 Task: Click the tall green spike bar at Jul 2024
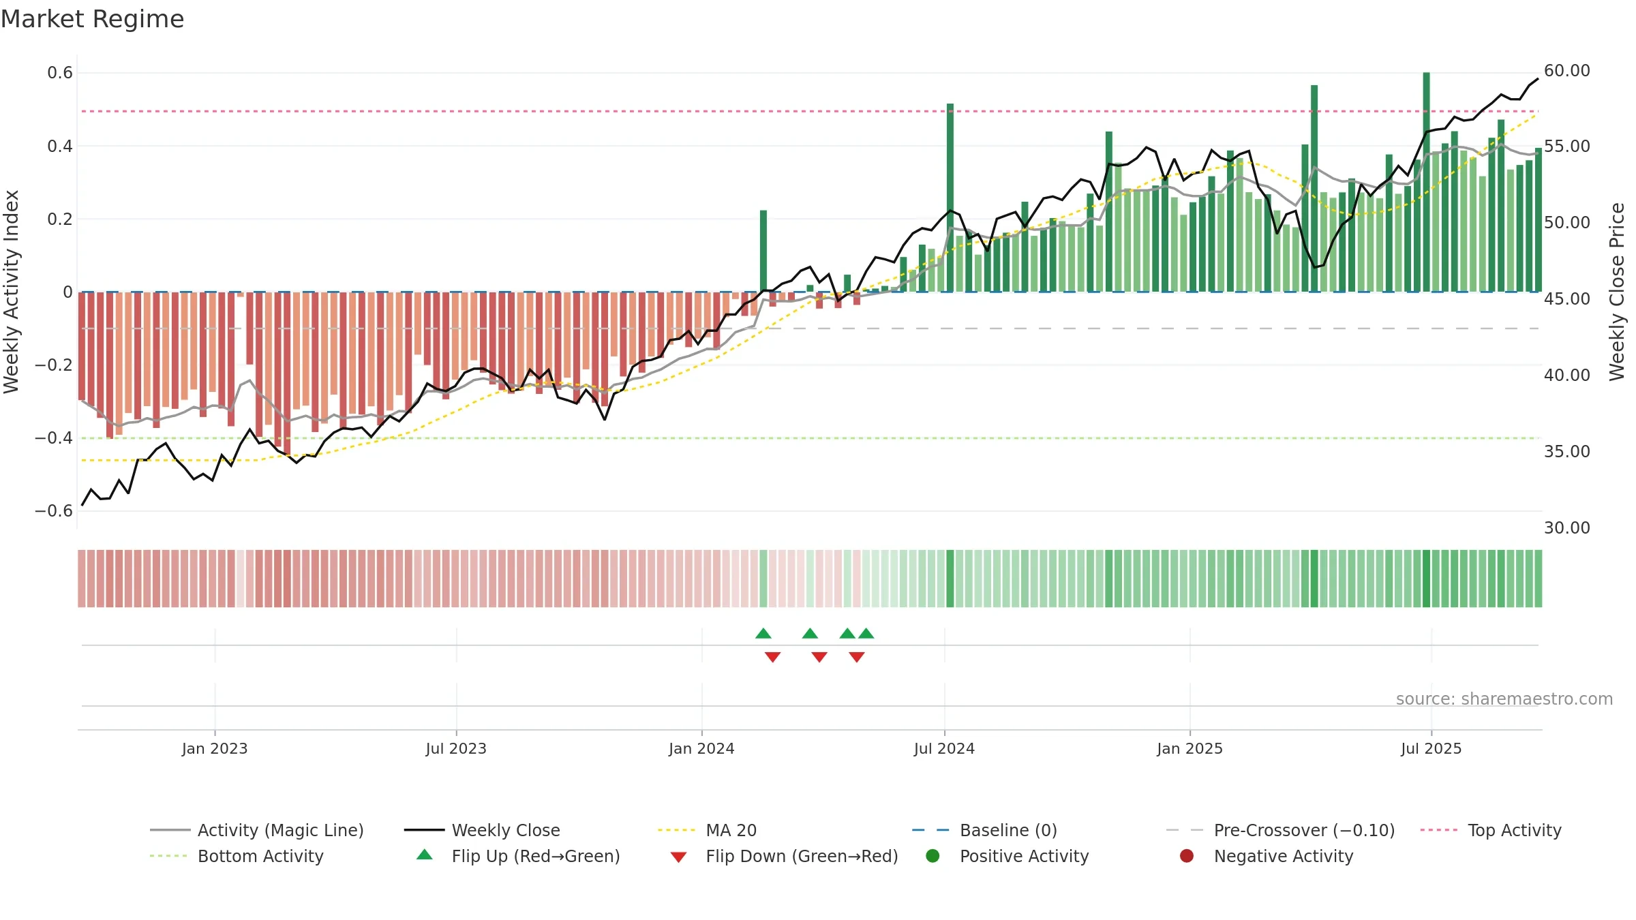[950, 198]
